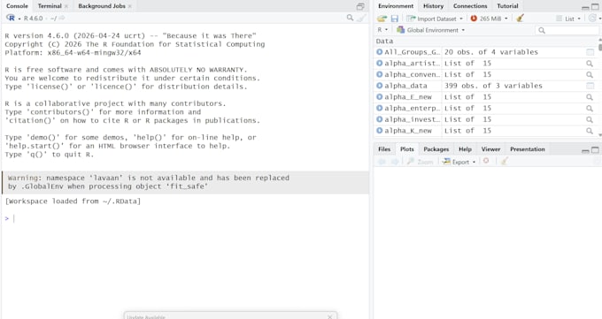Switch to the Tutorial tab
This screenshot has height=319, width=602.
click(x=507, y=6)
